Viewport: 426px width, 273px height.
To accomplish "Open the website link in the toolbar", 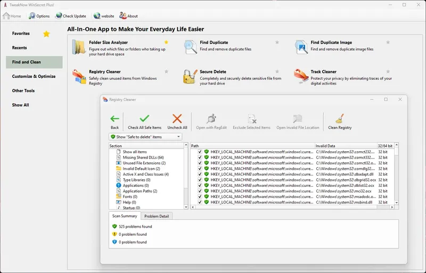I will [104, 16].
